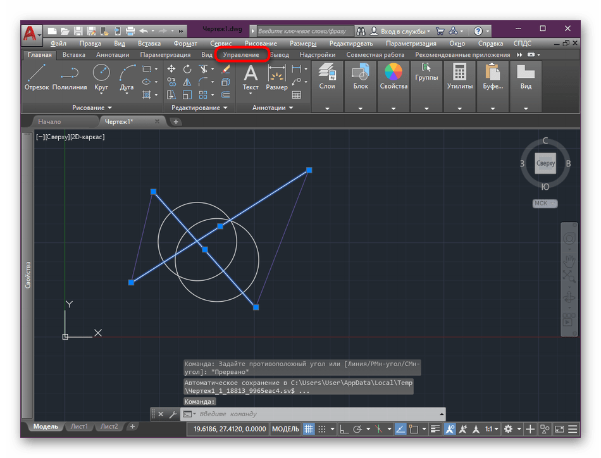The width and height of the screenshot is (601, 458).
Task: Expand the Слои panel arrow
Action: [x=327, y=109]
